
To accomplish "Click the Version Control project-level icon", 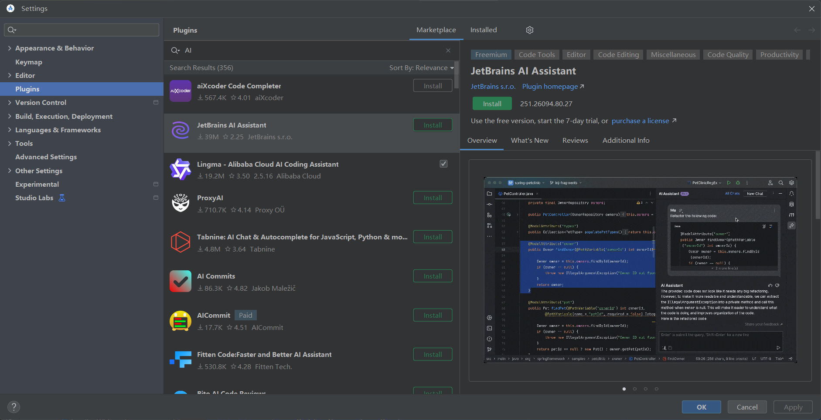I will [x=156, y=102].
